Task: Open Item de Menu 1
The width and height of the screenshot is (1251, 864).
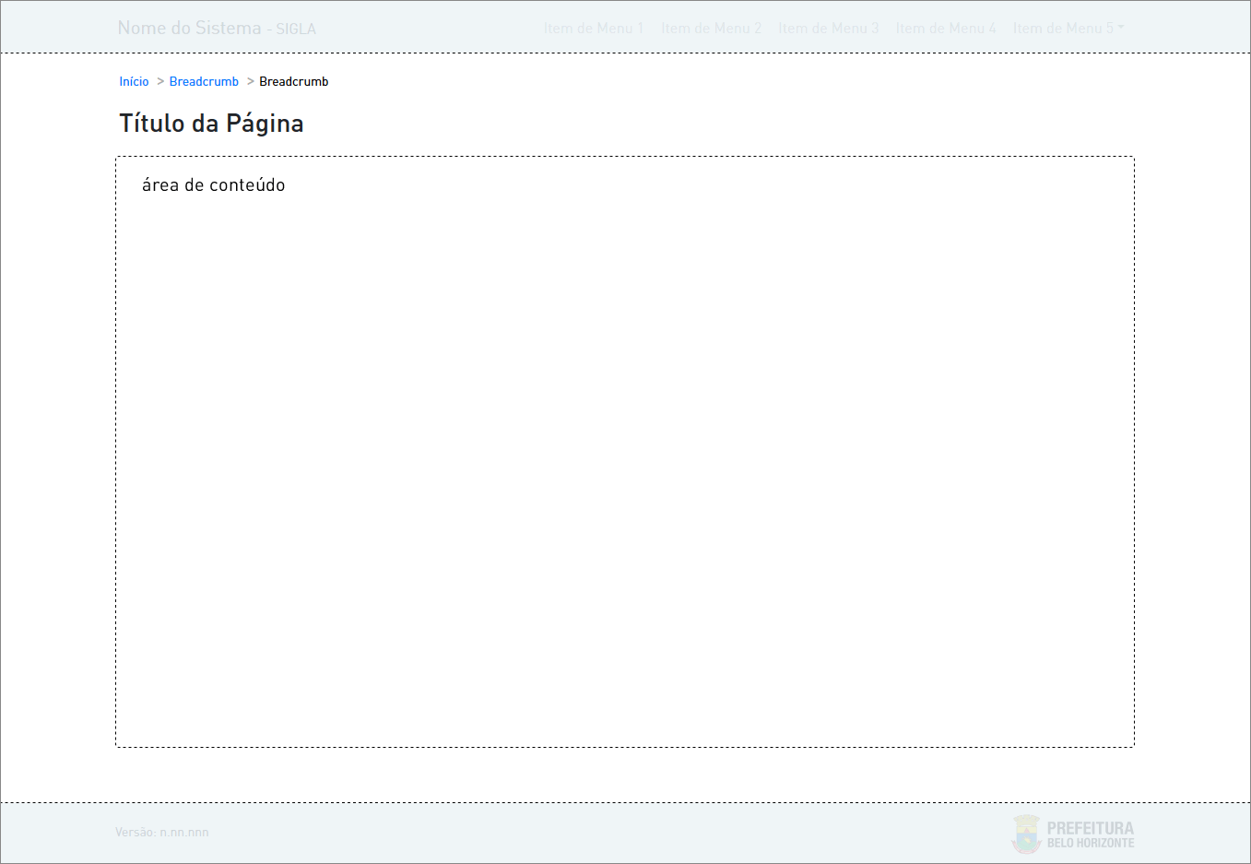Action: pos(594,29)
